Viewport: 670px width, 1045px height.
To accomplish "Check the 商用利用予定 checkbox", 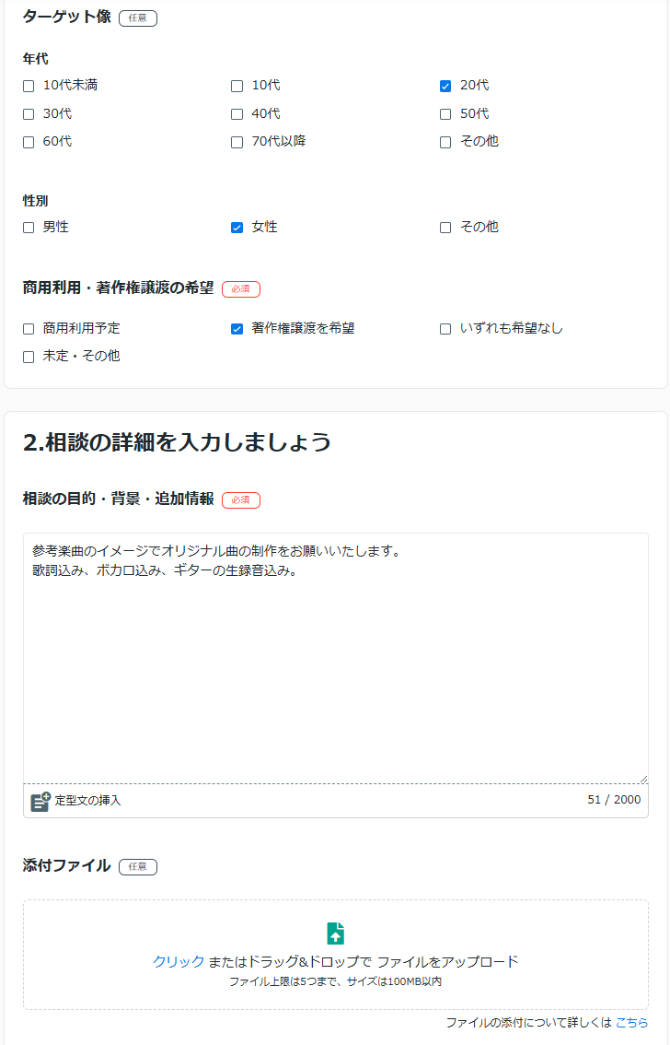I will coord(29,329).
